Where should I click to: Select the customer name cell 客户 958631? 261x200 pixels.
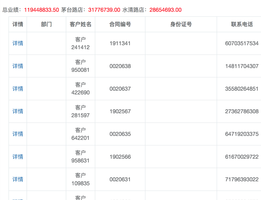pos(81,157)
